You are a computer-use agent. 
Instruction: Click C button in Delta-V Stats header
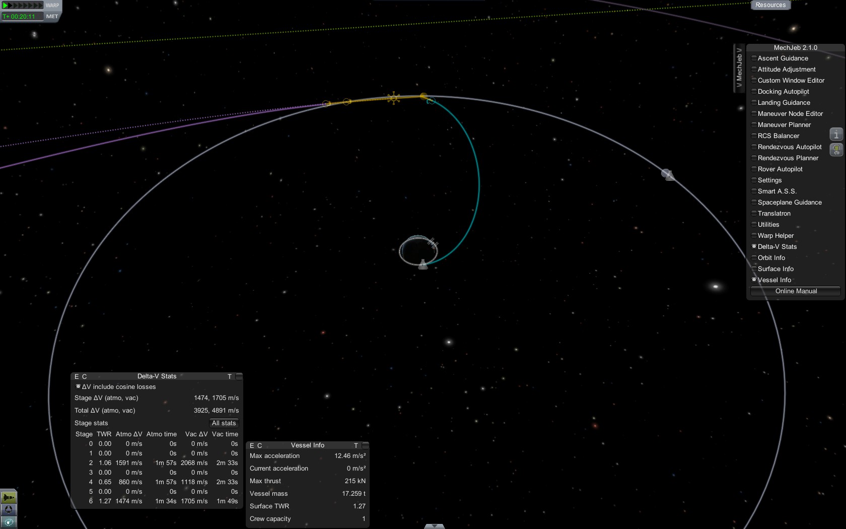pyautogui.click(x=84, y=376)
